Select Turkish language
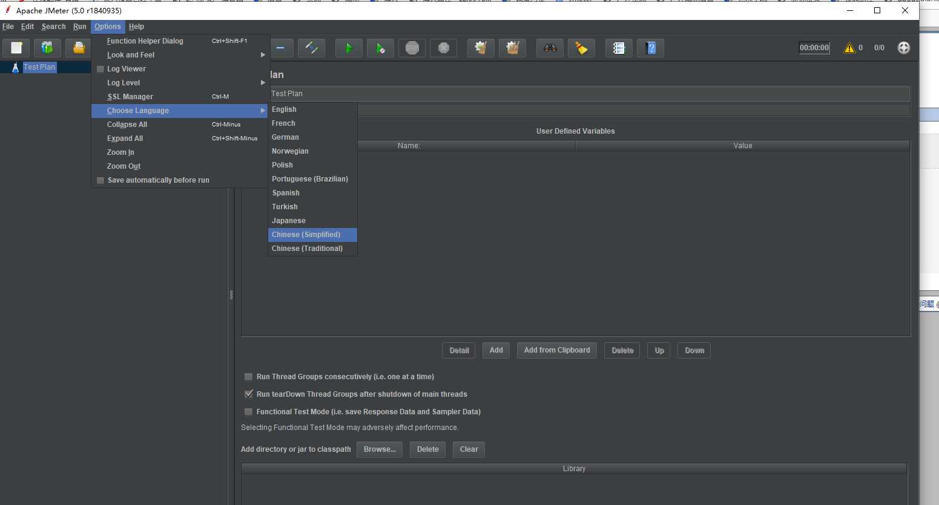The height and width of the screenshot is (505, 939). [x=312, y=207]
